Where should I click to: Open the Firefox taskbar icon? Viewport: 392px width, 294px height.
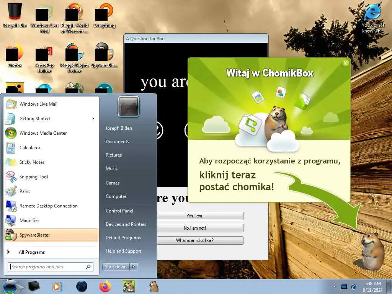tap(105, 286)
